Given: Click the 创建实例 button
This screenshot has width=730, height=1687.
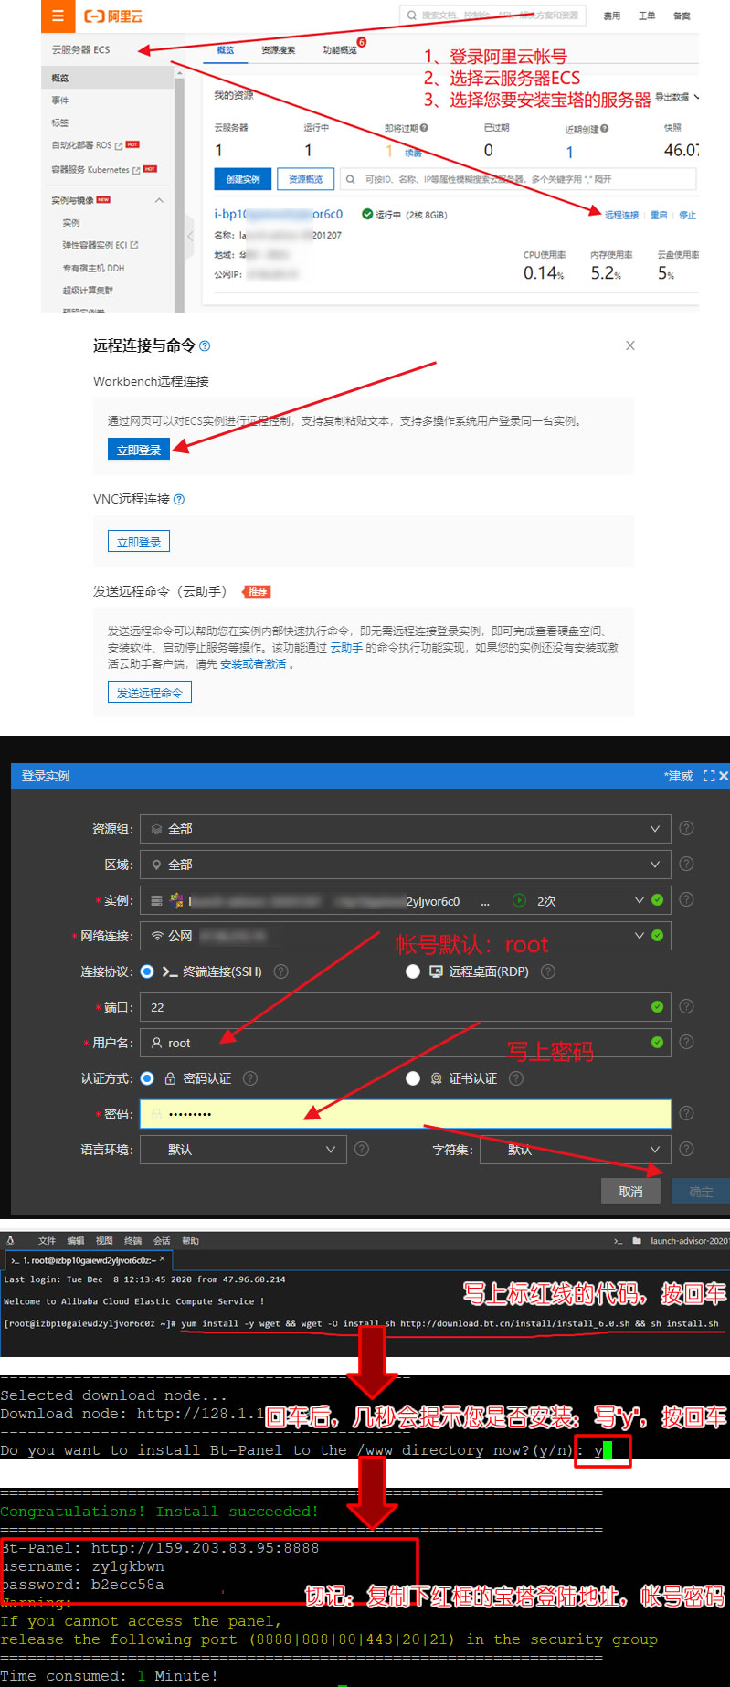Looking at the screenshot, I should (243, 179).
